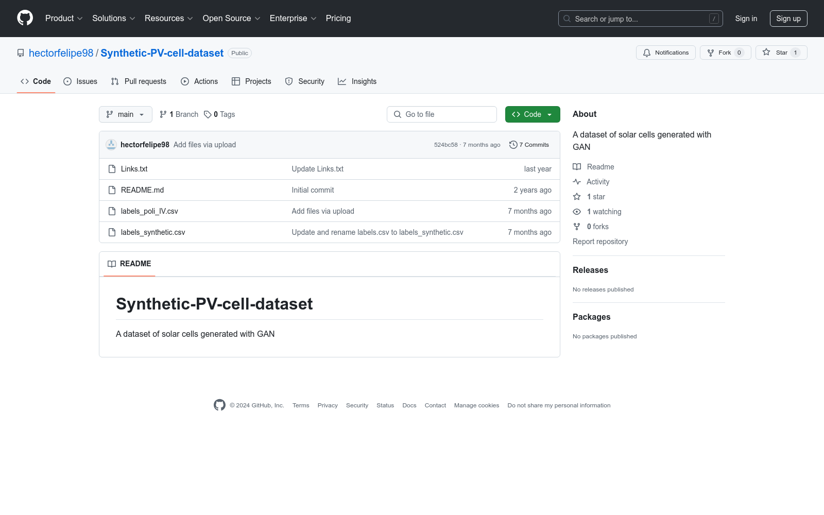Click the Releases heading link

[x=591, y=270]
